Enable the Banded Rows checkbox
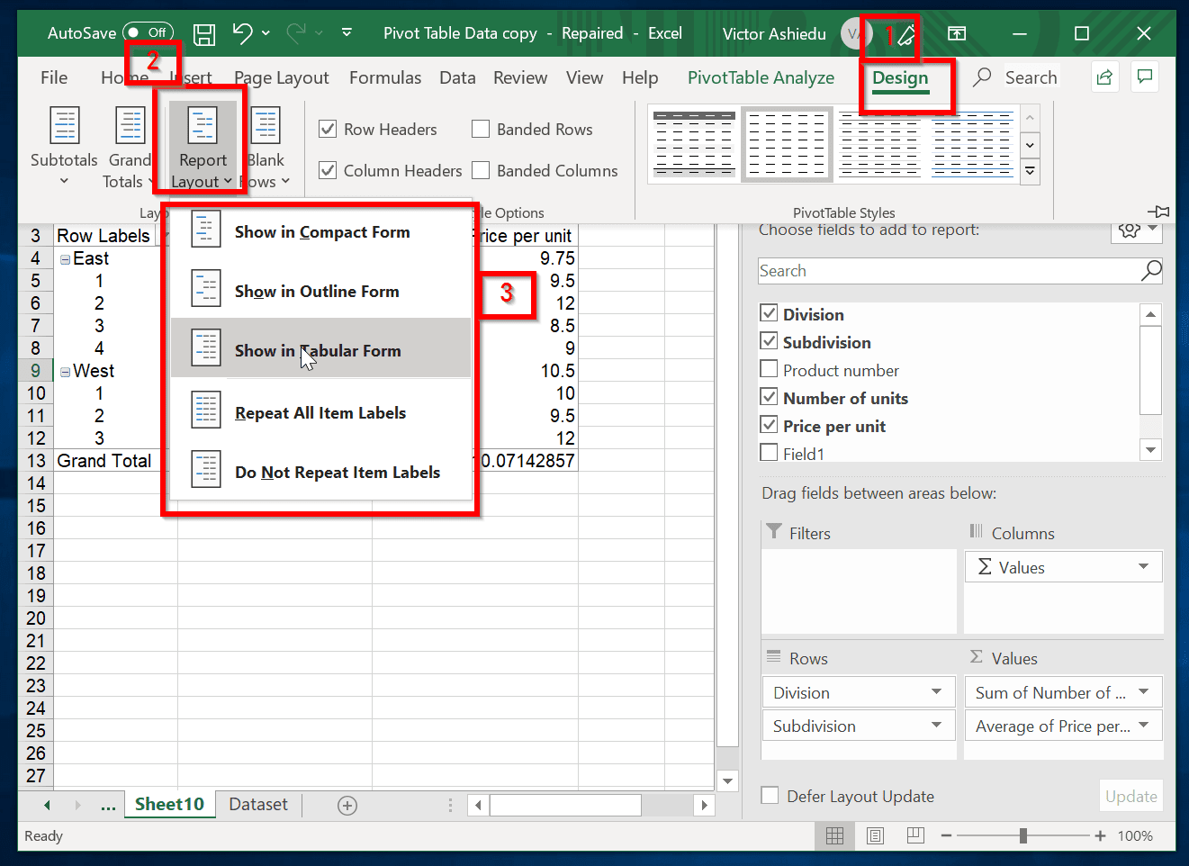 pos(479,129)
